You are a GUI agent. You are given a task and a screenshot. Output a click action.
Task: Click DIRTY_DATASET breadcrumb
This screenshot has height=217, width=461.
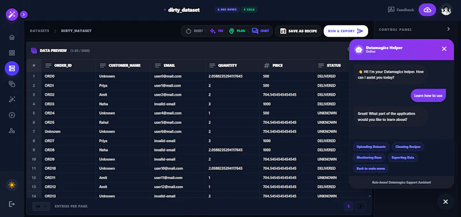[76, 31]
